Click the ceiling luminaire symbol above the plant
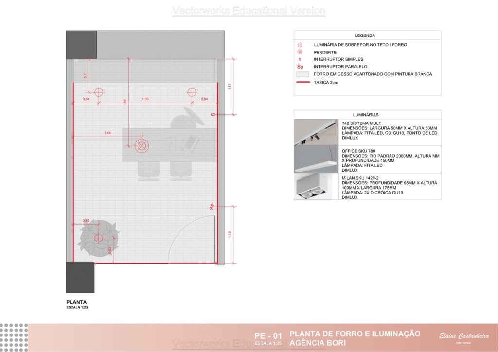 [98, 238]
